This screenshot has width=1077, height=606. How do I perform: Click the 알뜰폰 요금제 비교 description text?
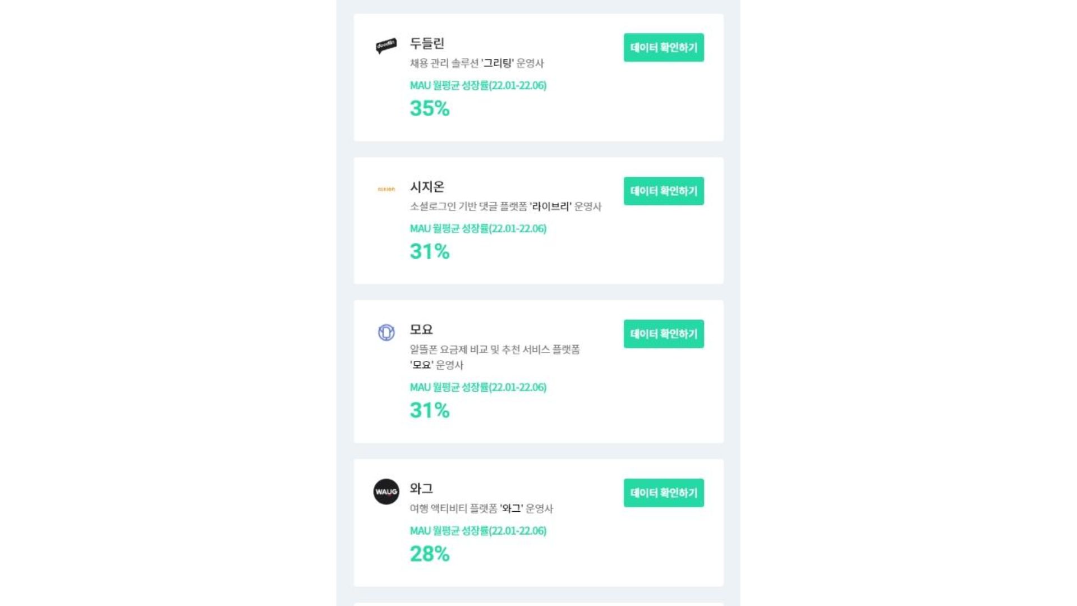495,357
